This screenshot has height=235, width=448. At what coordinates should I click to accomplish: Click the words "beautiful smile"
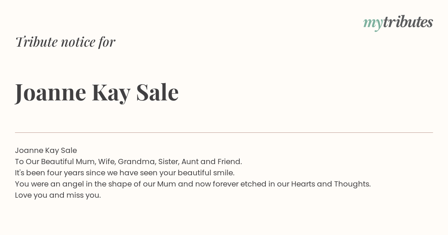[x=206, y=173]
